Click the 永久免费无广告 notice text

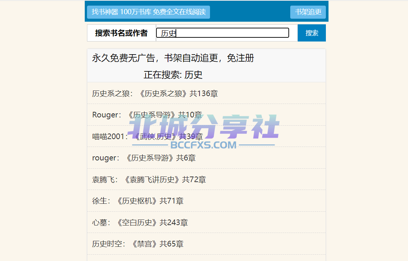173,58
